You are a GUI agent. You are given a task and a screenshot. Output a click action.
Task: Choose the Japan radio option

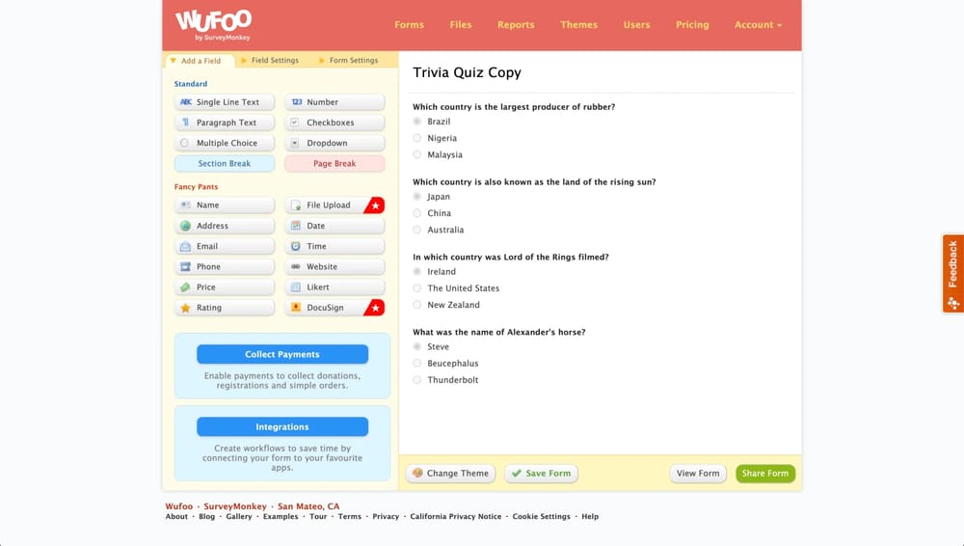point(417,197)
